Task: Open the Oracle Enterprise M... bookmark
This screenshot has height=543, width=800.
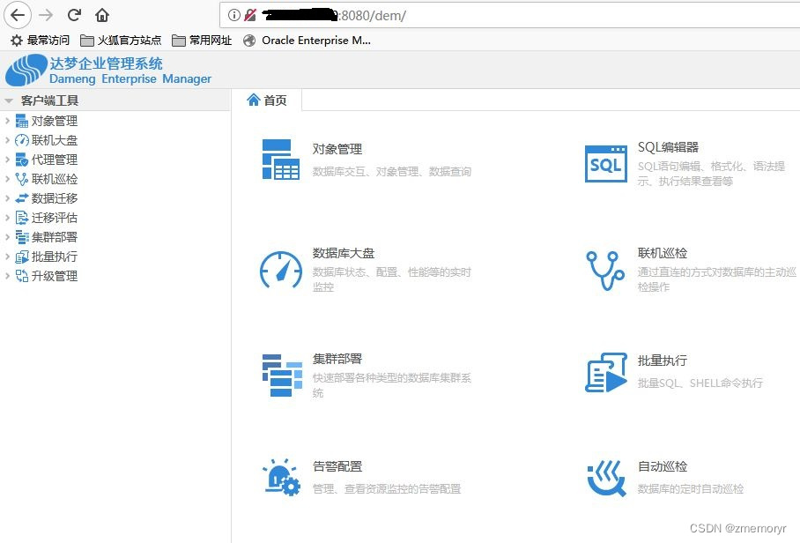Action: tap(307, 41)
